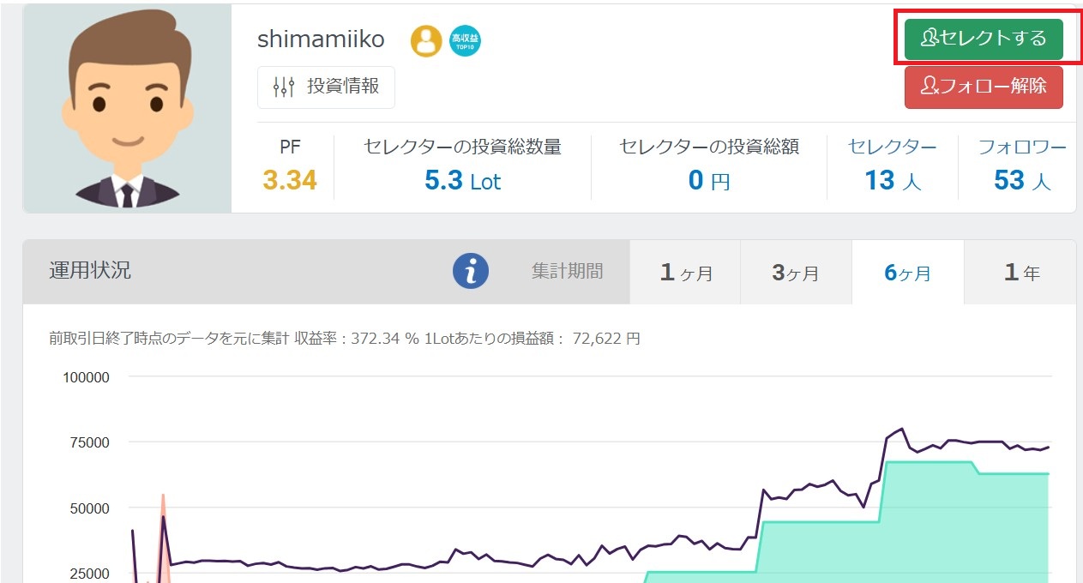
Task: Click the green セレクトする button
Action: coord(984,39)
